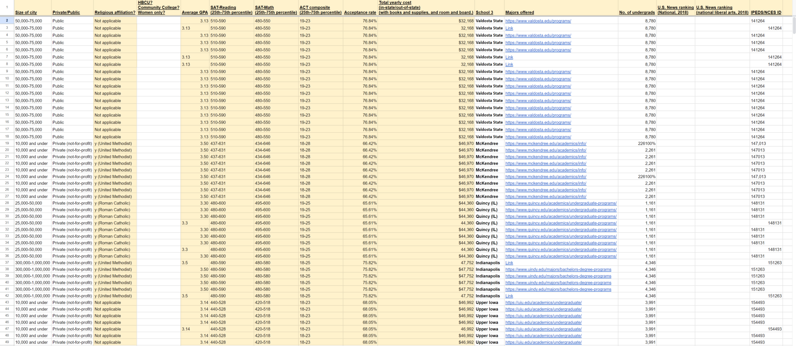Select the '3.3' GPA cell in row 31

tap(195, 223)
